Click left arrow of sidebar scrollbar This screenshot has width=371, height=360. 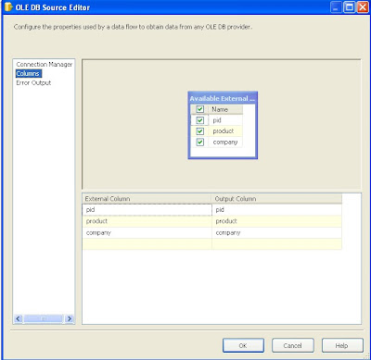click(19, 318)
